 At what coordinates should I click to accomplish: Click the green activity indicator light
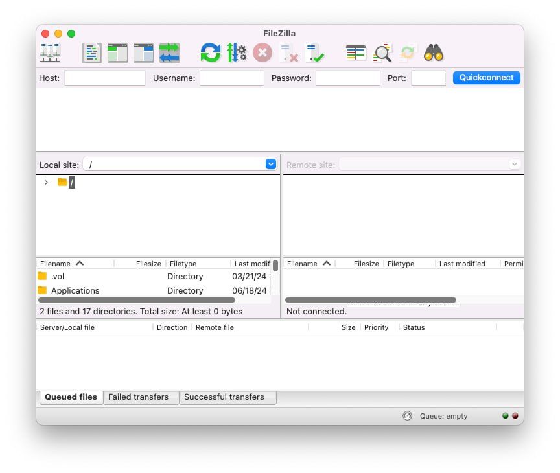(505, 415)
